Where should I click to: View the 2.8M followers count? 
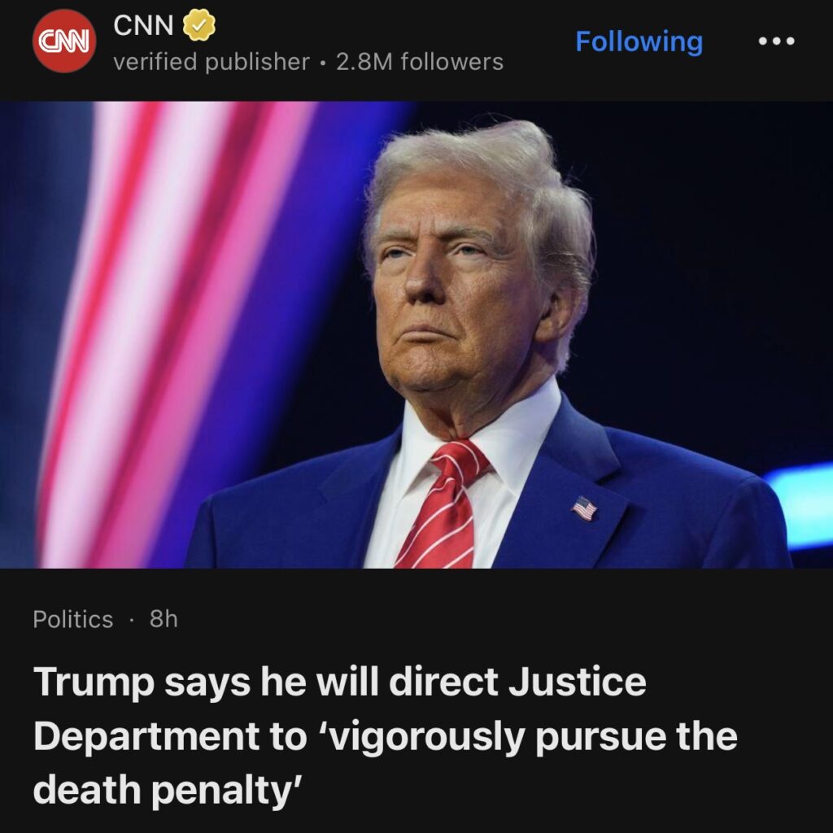click(x=420, y=62)
